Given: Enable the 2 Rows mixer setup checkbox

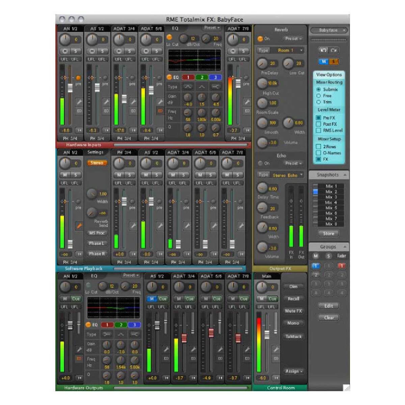Looking at the screenshot, I should pyautogui.click(x=318, y=146).
